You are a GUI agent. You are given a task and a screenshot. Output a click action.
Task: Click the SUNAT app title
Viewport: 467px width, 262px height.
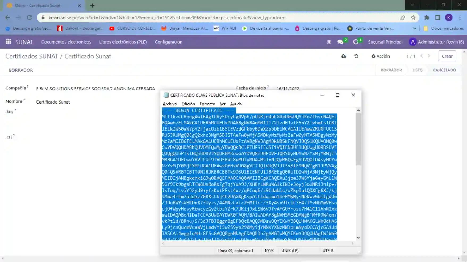pyautogui.click(x=24, y=42)
